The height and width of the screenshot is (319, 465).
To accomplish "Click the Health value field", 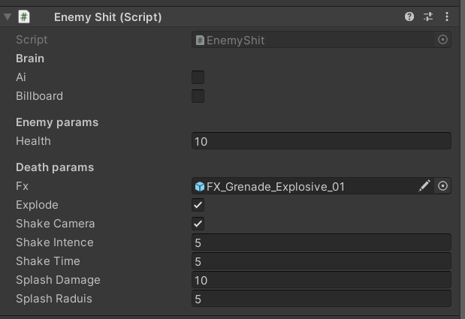I will pos(322,141).
